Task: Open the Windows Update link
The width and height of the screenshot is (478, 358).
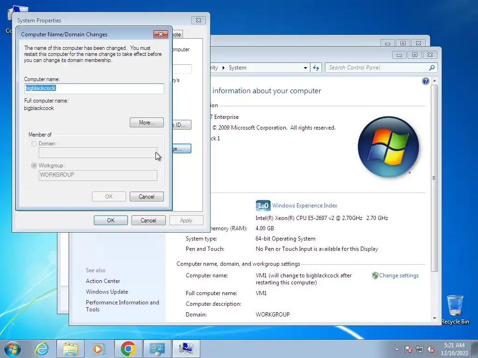Action: click(x=107, y=292)
